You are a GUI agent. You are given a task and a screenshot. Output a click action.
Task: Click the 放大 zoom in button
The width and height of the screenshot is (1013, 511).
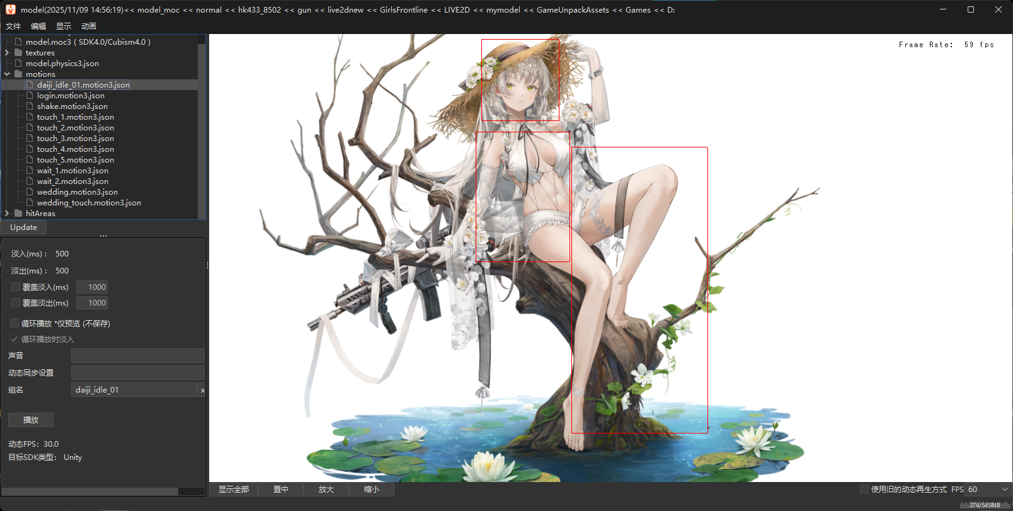coord(326,489)
